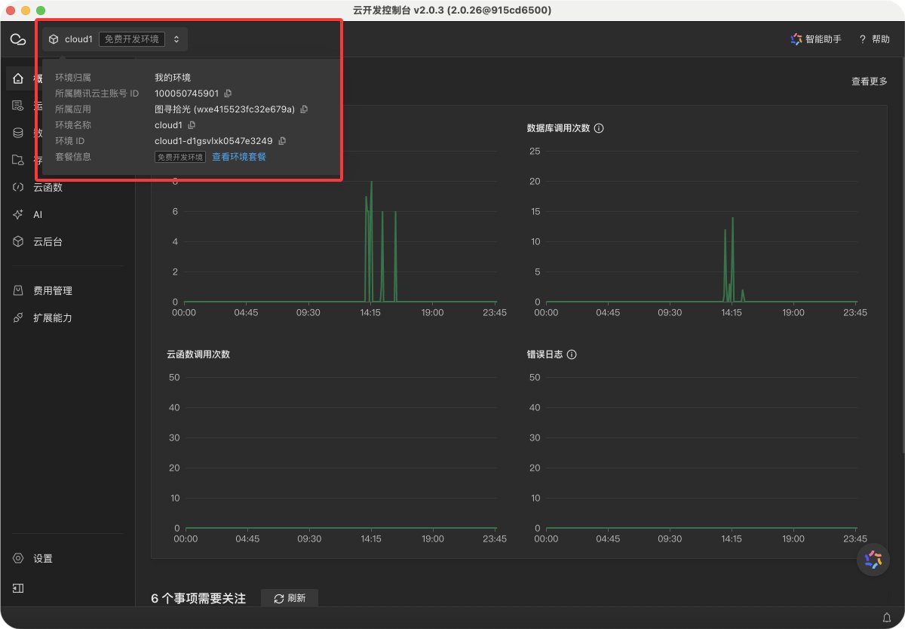This screenshot has width=905, height=629.
Task: Click info icon beside 数据库调用次数
Action: (x=599, y=128)
